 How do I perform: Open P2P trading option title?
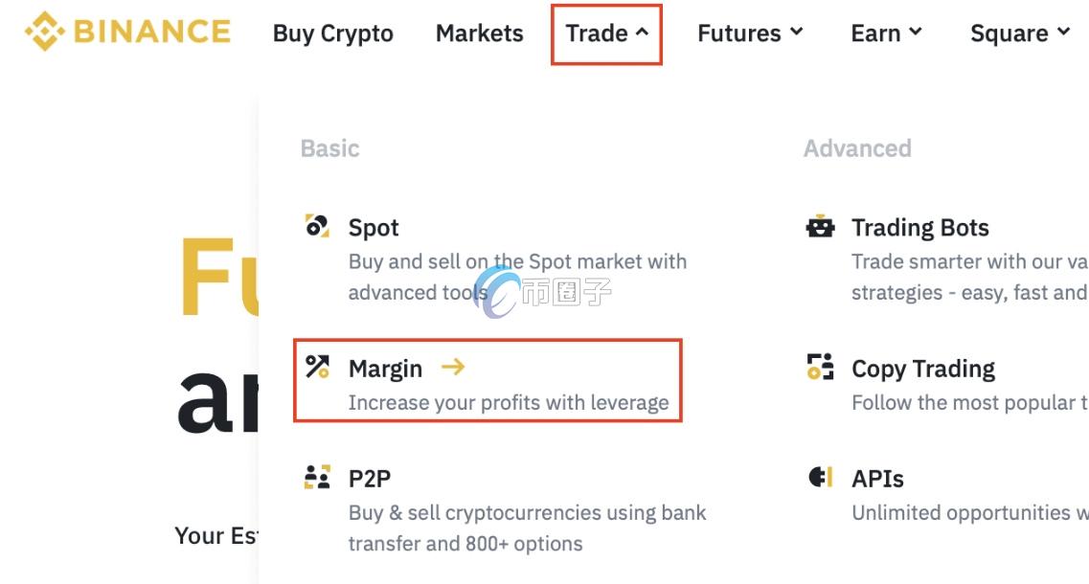[x=370, y=478]
